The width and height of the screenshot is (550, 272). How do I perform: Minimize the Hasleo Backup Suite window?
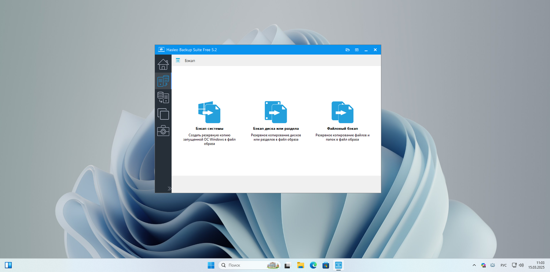[366, 50]
